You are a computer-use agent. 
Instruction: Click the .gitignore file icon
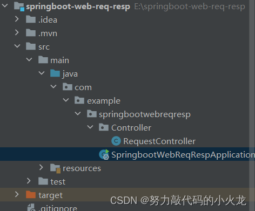(31, 207)
